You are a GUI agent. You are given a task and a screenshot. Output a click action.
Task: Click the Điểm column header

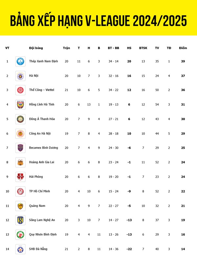[183, 48]
